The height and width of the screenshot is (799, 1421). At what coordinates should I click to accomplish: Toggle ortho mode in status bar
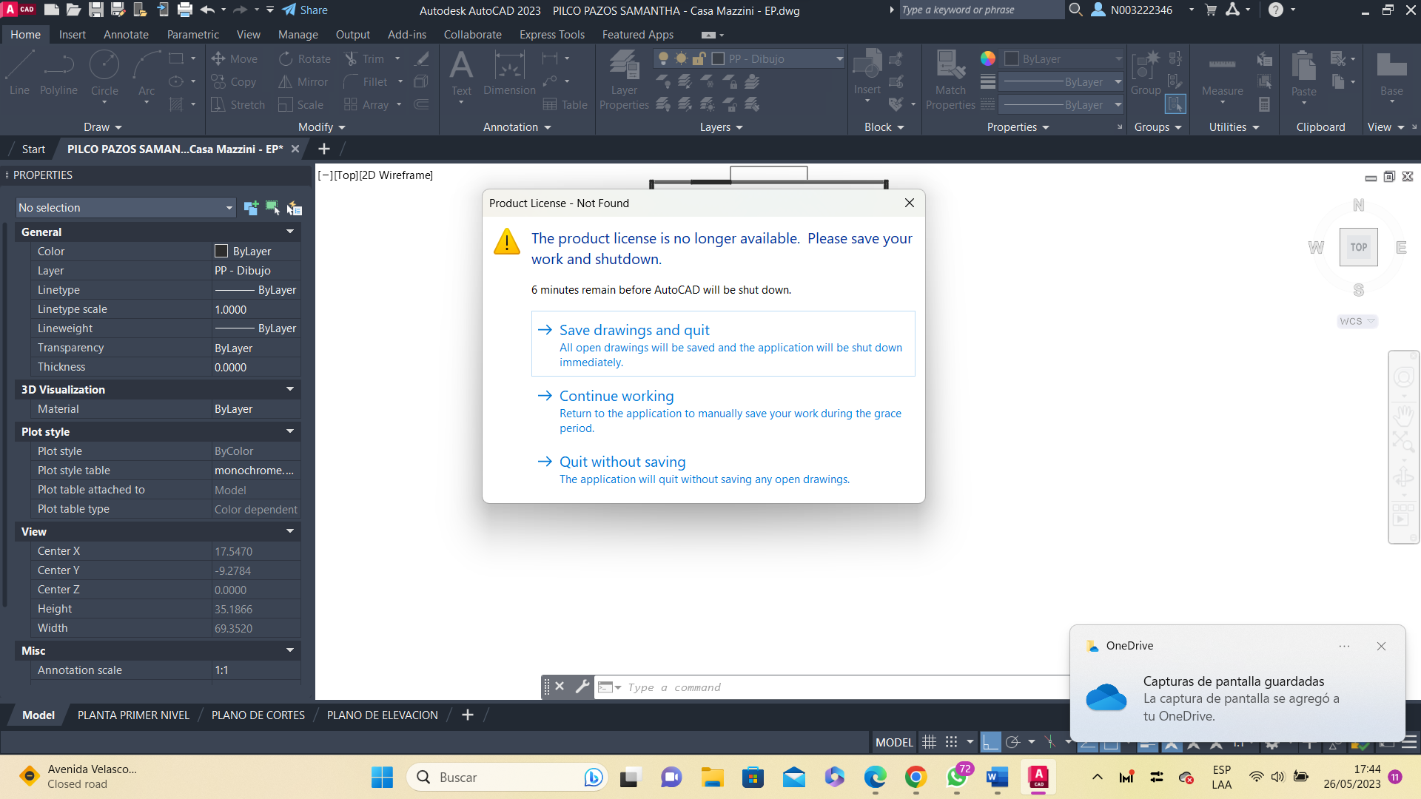point(990,742)
